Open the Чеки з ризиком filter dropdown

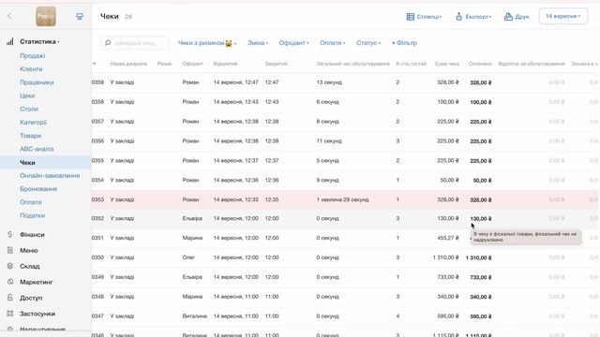click(x=207, y=43)
